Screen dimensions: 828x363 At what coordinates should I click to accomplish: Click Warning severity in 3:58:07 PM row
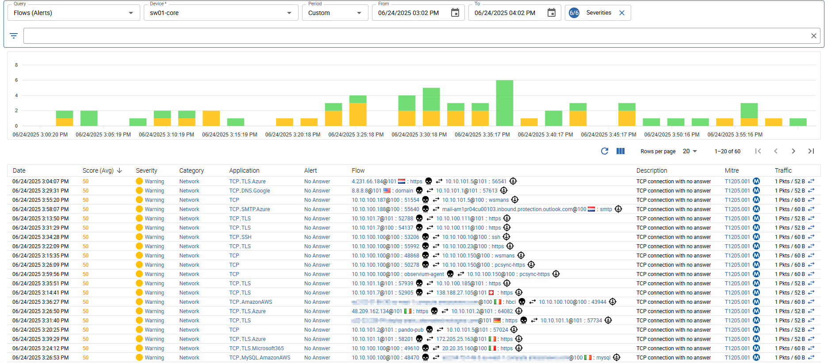pyautogui.click(x=154, y=209)
